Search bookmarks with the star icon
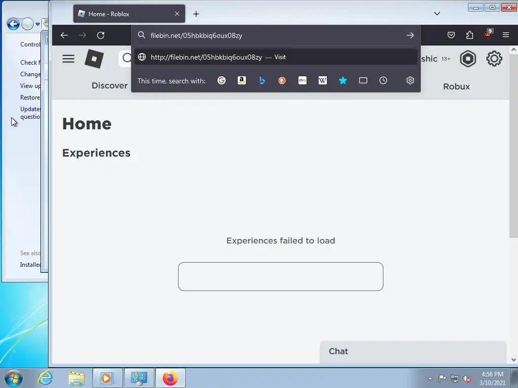This screenshot has width=518, height=388. point(343,80)
